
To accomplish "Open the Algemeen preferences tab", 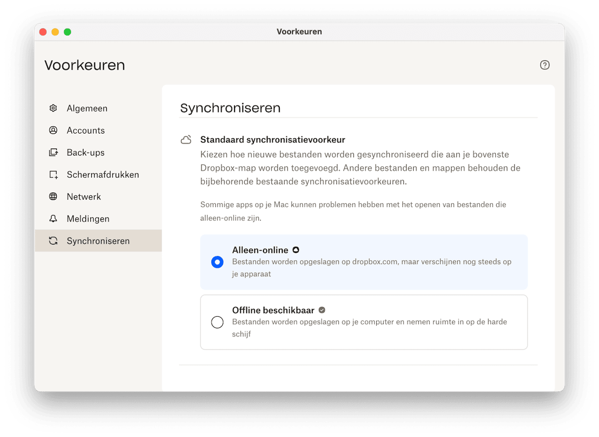I will (87, 108).
